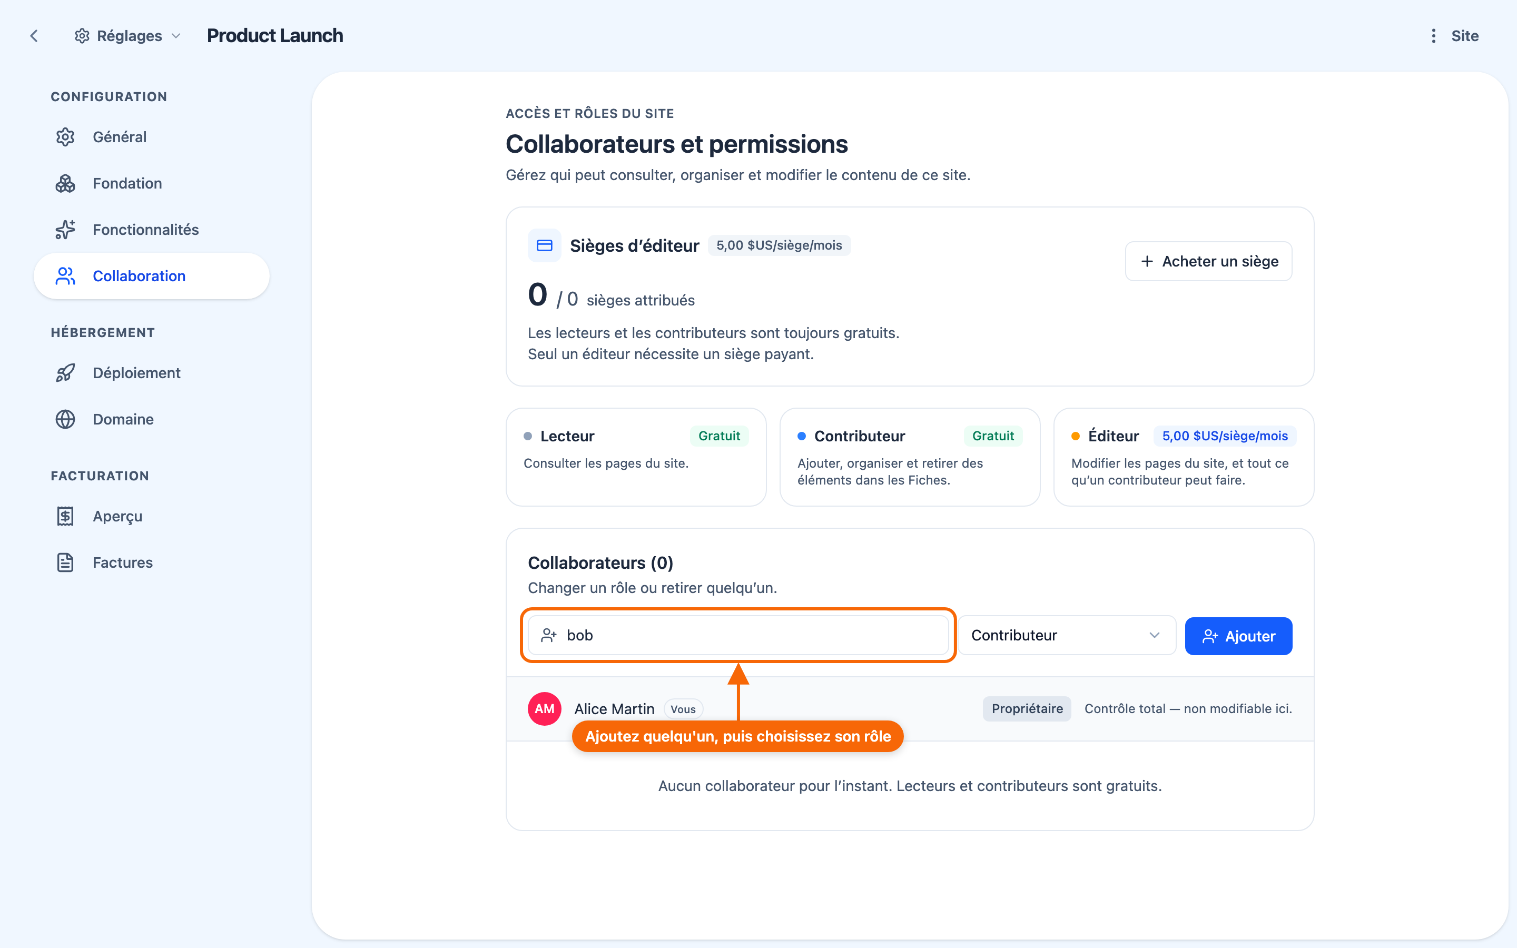The width and height of the screenshot is (1517, 948).
Task: Select the Éditeur role card
Action: [1184, 457]
